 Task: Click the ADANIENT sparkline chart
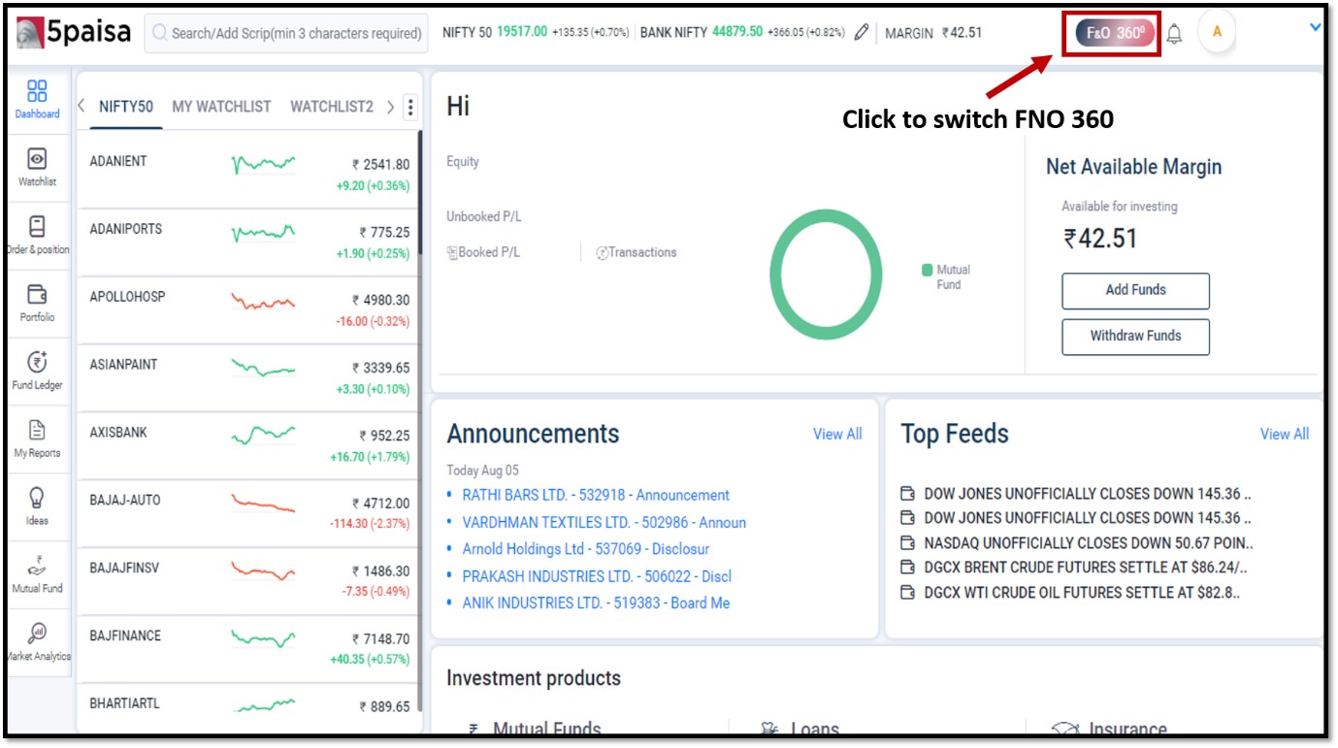pyautogui.click(x=263, y=164)
